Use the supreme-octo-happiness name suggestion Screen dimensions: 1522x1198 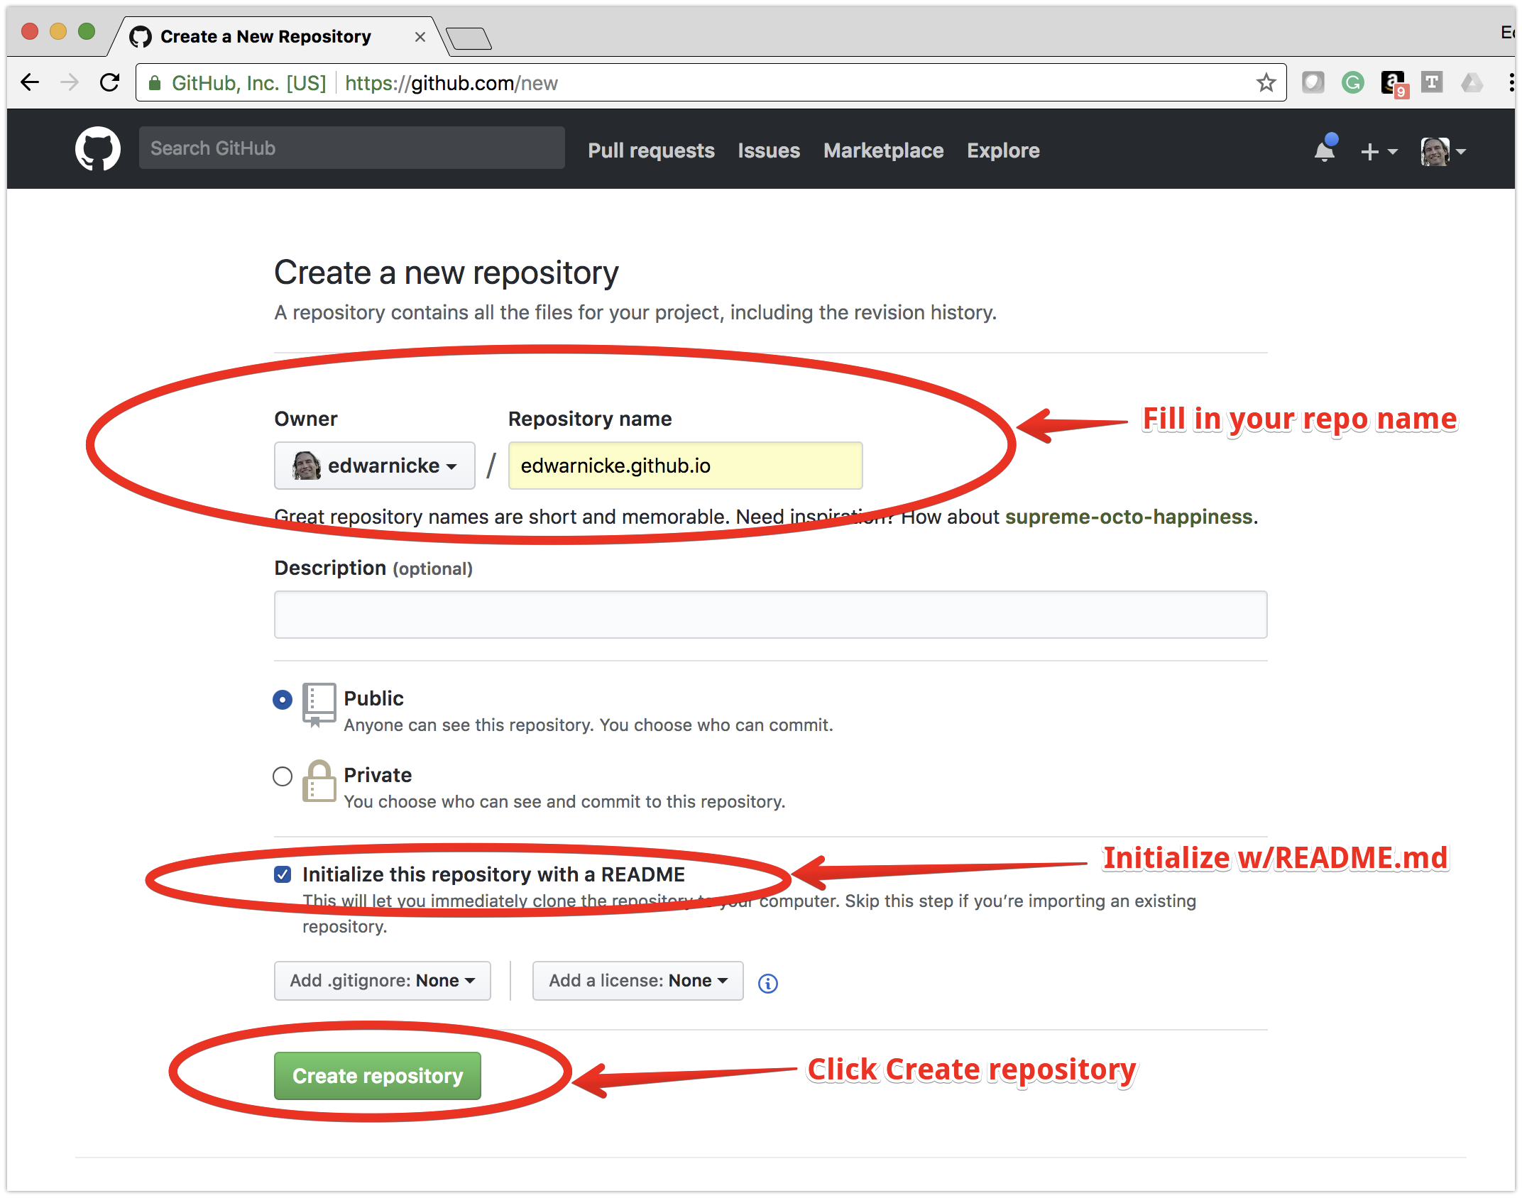1129,517
